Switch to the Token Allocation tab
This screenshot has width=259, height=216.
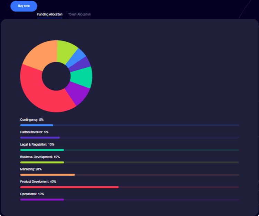[79, 14]
